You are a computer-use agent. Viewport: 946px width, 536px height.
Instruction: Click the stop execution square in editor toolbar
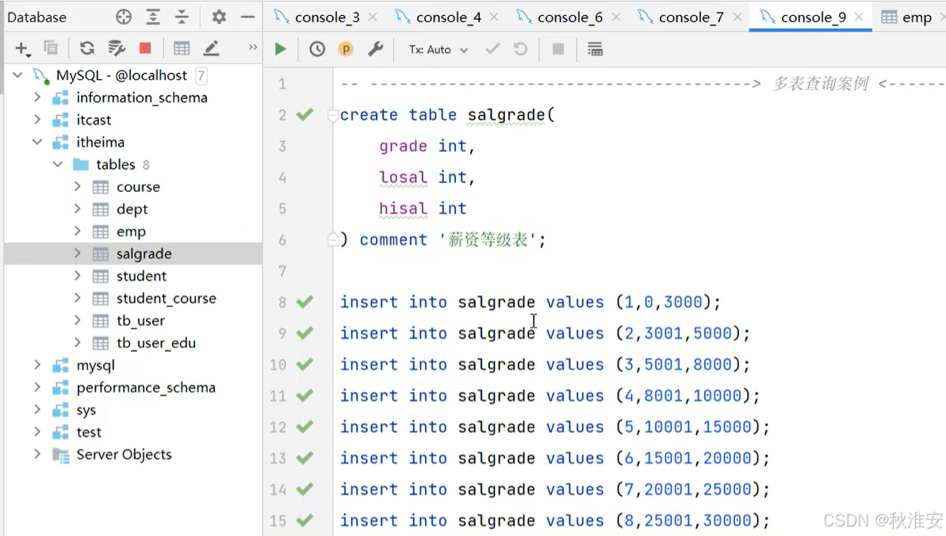558,49
